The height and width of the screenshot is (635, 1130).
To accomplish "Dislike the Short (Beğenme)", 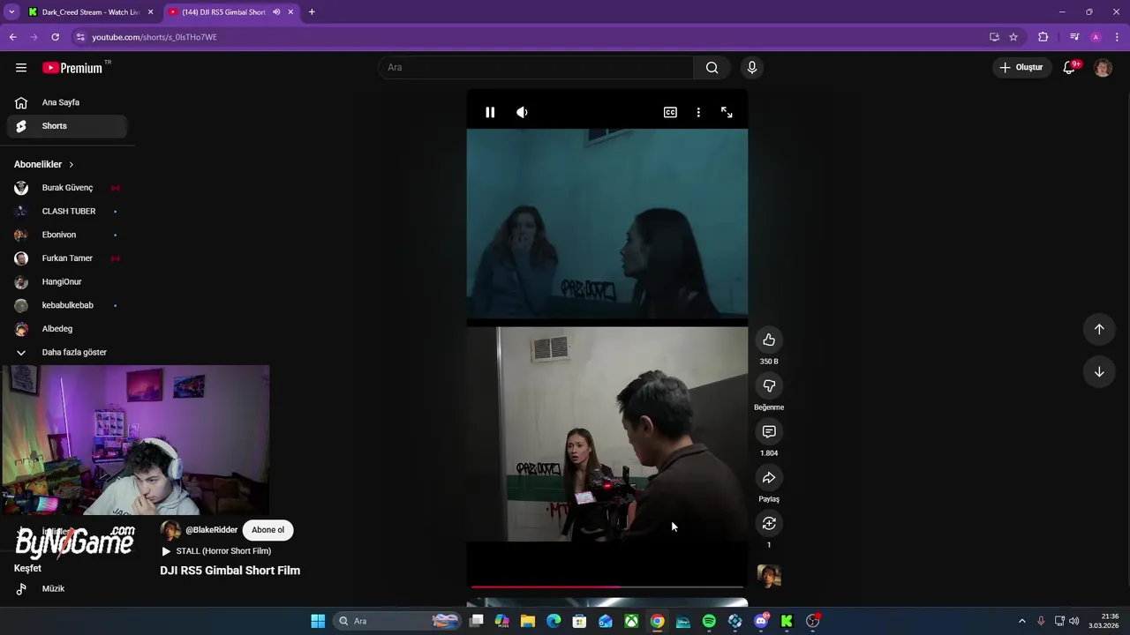I will pyautogui.click(x=769, y=386).
